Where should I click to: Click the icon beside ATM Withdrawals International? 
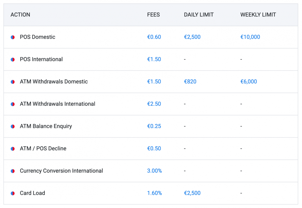pos(12,104)
